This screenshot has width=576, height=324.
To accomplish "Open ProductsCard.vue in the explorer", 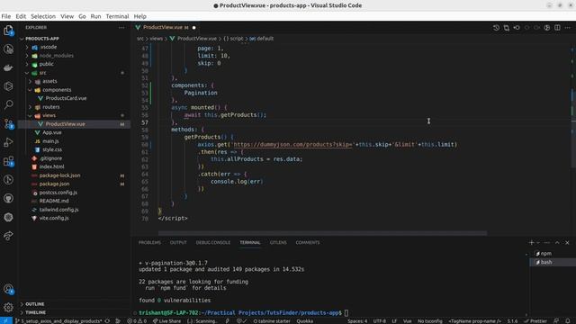I will pyautogui.click(x=66, y=98).
